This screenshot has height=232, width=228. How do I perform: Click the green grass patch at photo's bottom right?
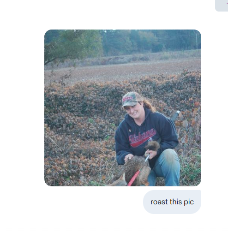[191, 170]
